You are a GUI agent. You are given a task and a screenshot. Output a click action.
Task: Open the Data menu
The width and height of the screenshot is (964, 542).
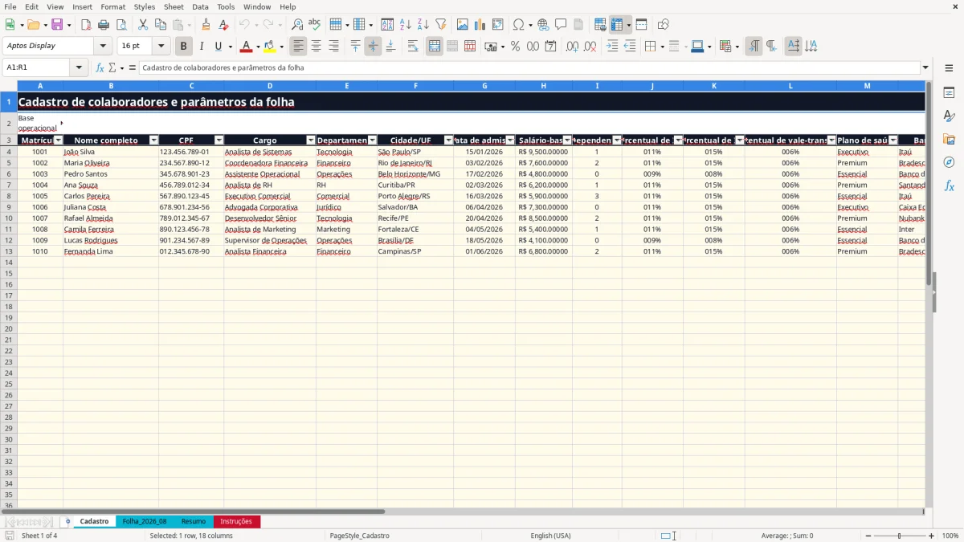tap(200, 6)
